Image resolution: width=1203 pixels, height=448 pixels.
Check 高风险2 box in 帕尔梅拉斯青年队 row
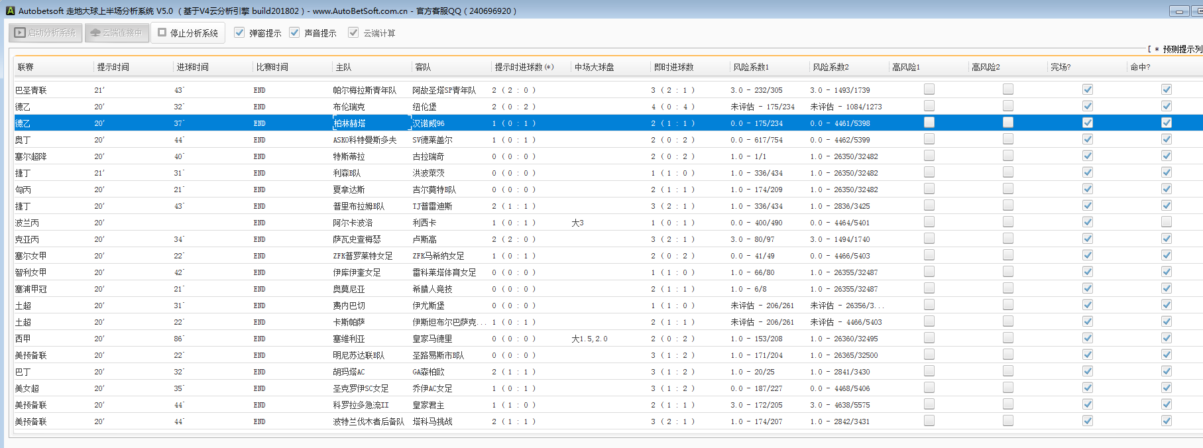click(x=1008, y=89)
